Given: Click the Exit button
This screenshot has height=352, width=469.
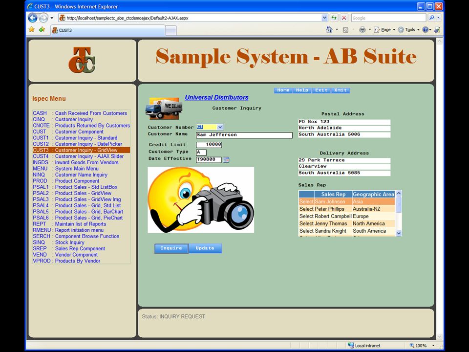Looking at the screenshot, I should [x=321, y=90].
